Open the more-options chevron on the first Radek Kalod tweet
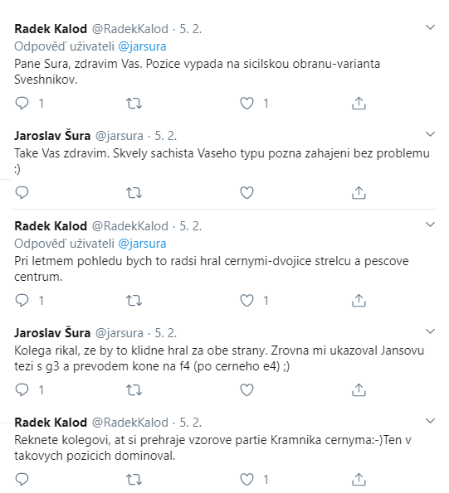The width and height of the screenshot is (449, 493). [x=430, y=27]
